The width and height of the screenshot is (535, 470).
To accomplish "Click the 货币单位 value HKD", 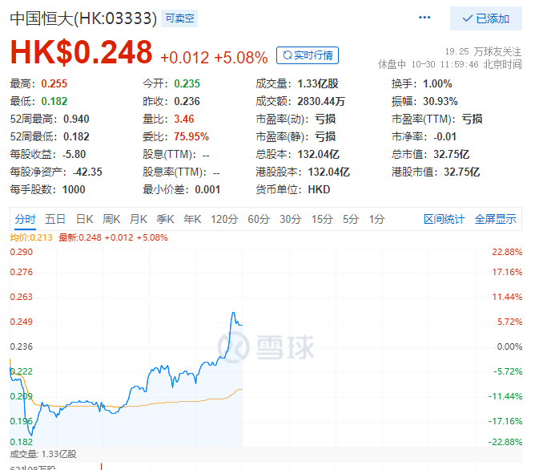I will [x=319, y=189].
